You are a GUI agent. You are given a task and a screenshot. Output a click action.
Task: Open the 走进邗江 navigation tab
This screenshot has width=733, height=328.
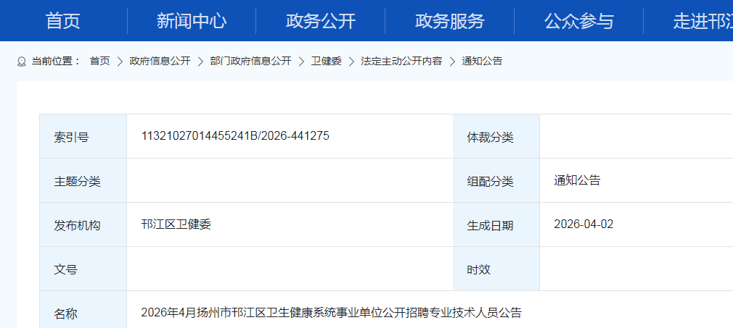[702, 21]
